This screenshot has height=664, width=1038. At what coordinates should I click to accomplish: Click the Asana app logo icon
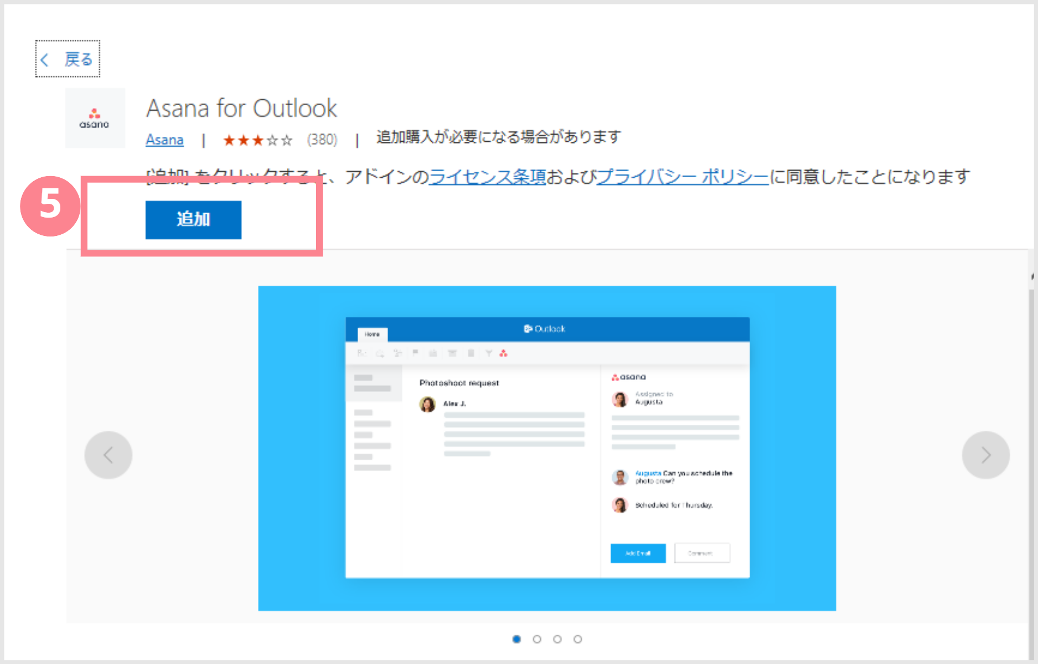[95, 118]
